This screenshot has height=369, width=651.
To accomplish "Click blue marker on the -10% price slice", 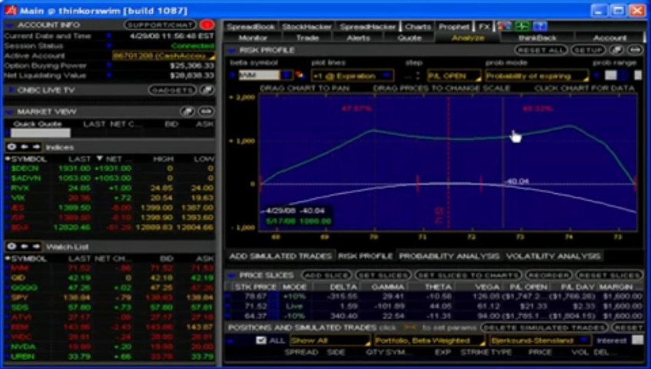I will click(228, 316).
